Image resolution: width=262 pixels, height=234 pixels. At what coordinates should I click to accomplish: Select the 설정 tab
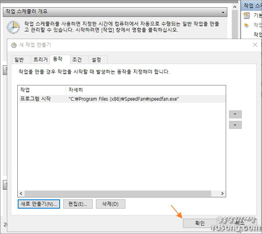pos(96,60)
